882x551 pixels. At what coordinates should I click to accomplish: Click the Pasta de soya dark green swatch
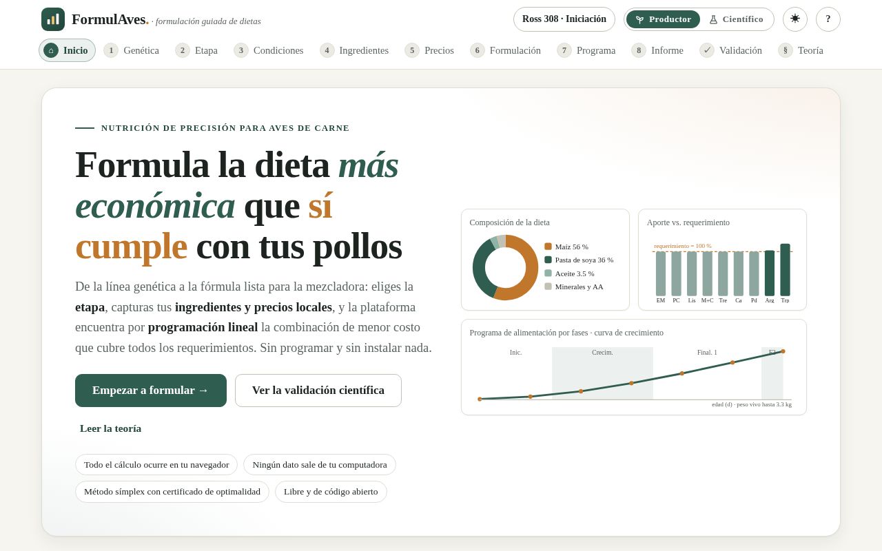tap(548, 260)
